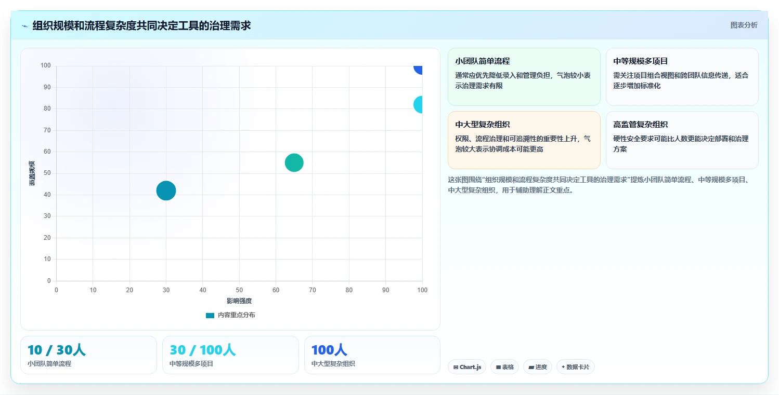Click the text starting 需关注项目组合视图

click(x=681, y=80)
